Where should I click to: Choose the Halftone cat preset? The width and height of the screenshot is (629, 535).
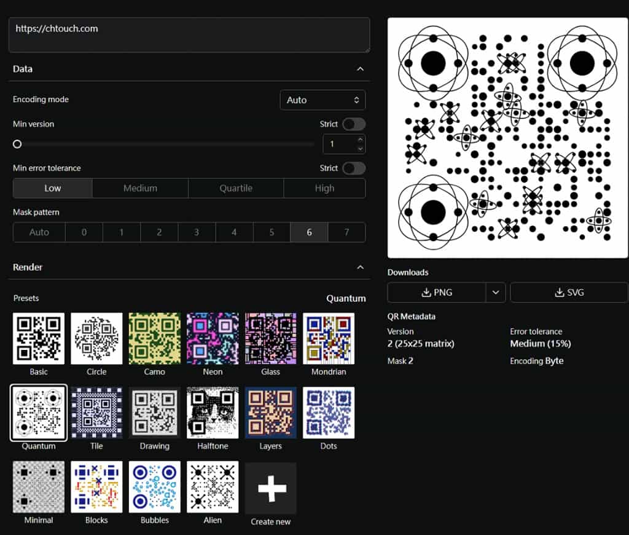[x=213, y=413]
